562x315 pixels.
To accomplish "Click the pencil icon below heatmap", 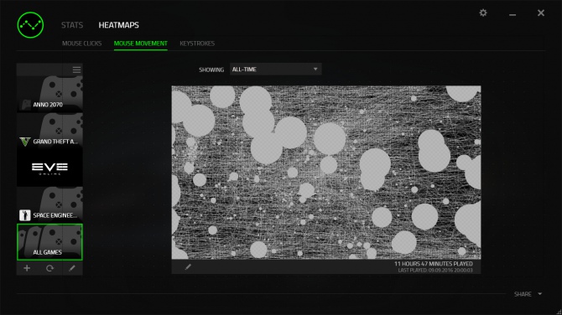I will click(188, 267).
